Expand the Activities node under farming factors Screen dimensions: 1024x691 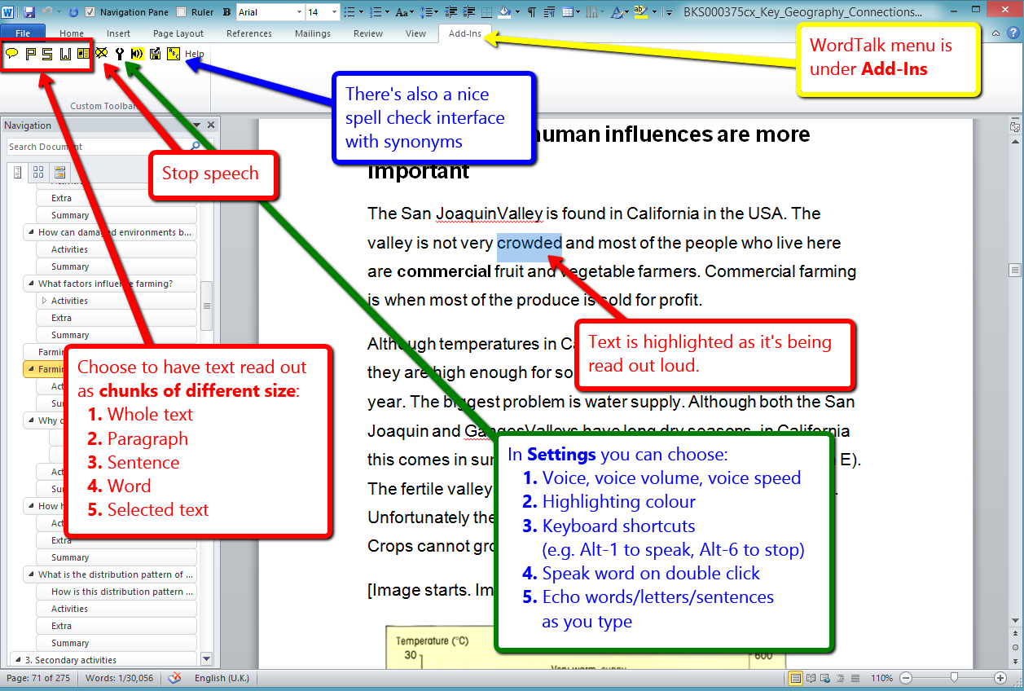pos(44,301)
